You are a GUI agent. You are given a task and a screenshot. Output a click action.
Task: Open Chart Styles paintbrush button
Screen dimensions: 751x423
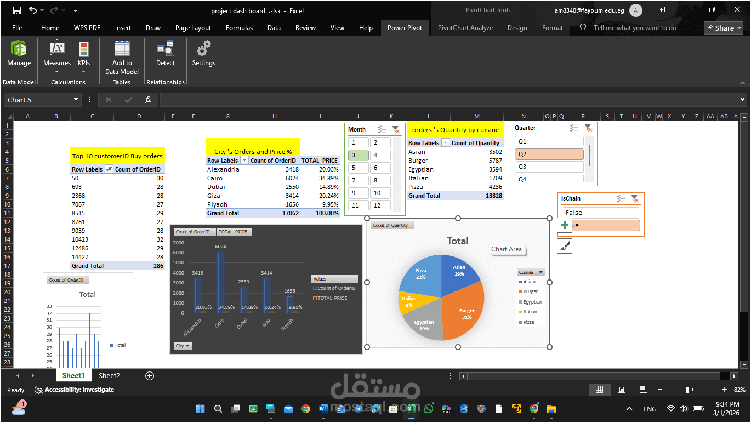[565, 247]
